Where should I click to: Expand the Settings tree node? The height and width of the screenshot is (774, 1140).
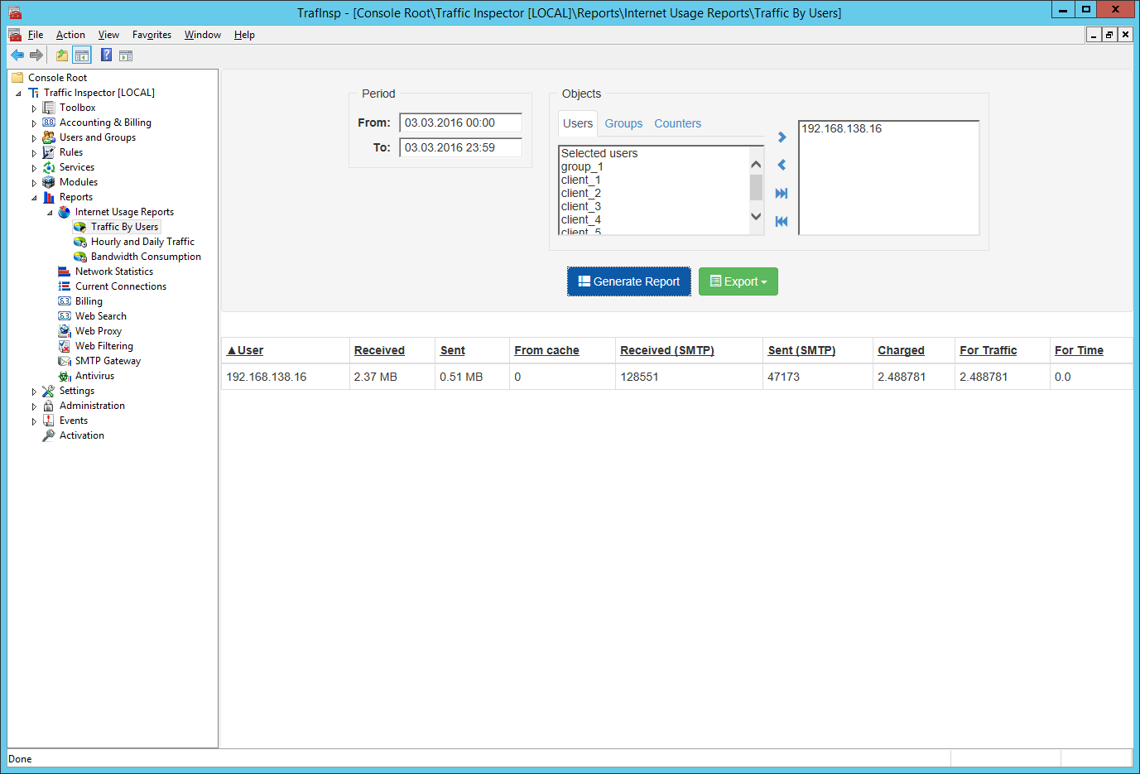[x=34, y=392]
